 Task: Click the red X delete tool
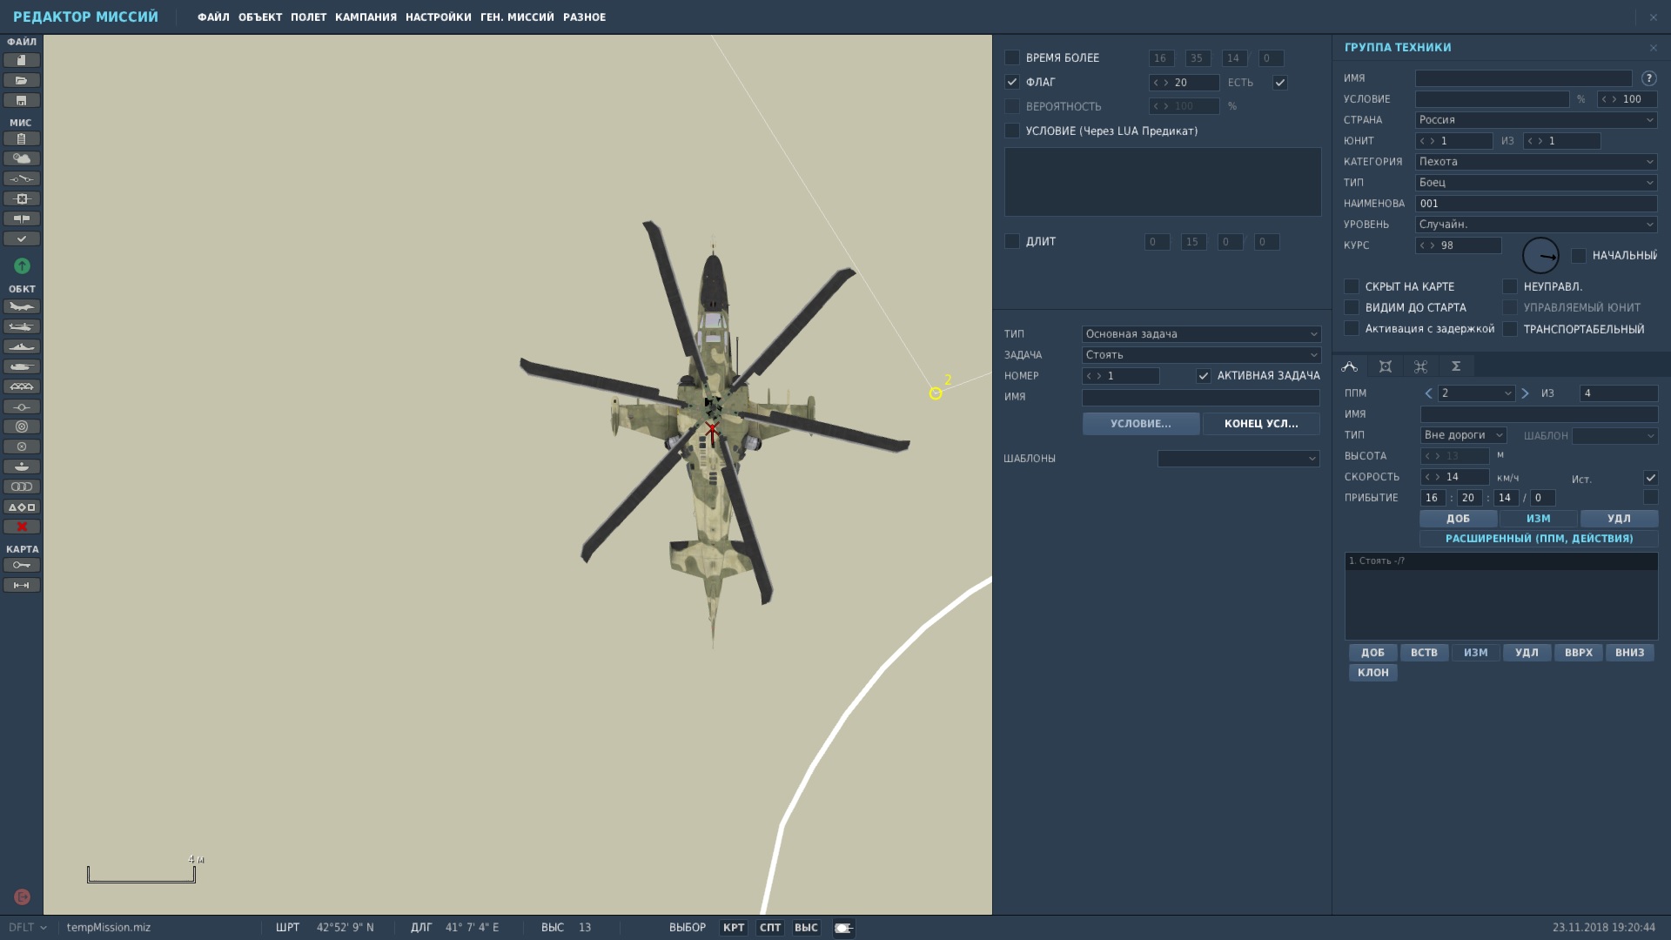tap(22, 527)
